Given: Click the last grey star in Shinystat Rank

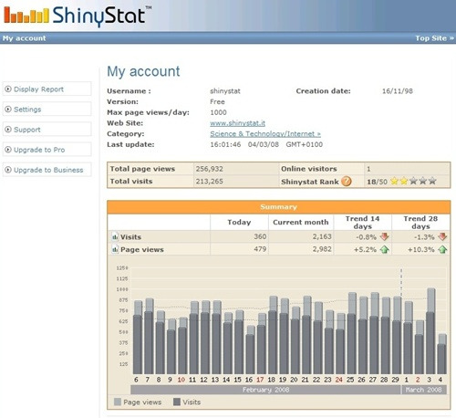Looking at the screenshot, I should coord(432,181).
